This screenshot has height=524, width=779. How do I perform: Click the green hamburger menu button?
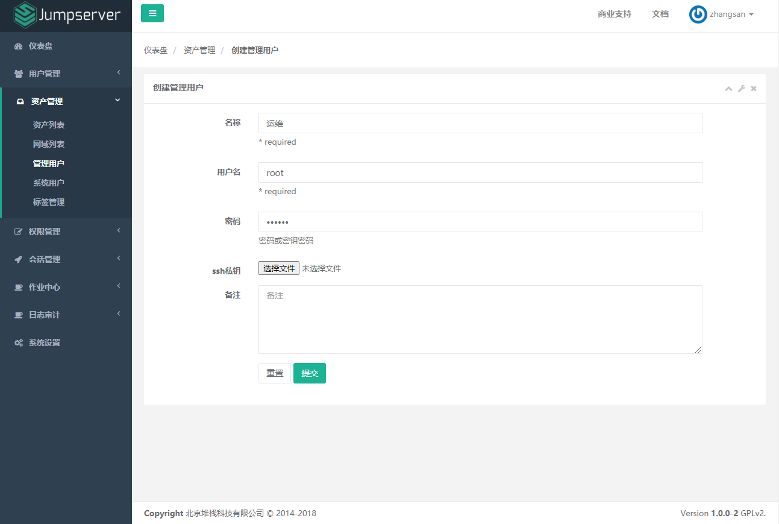(152, 13)
